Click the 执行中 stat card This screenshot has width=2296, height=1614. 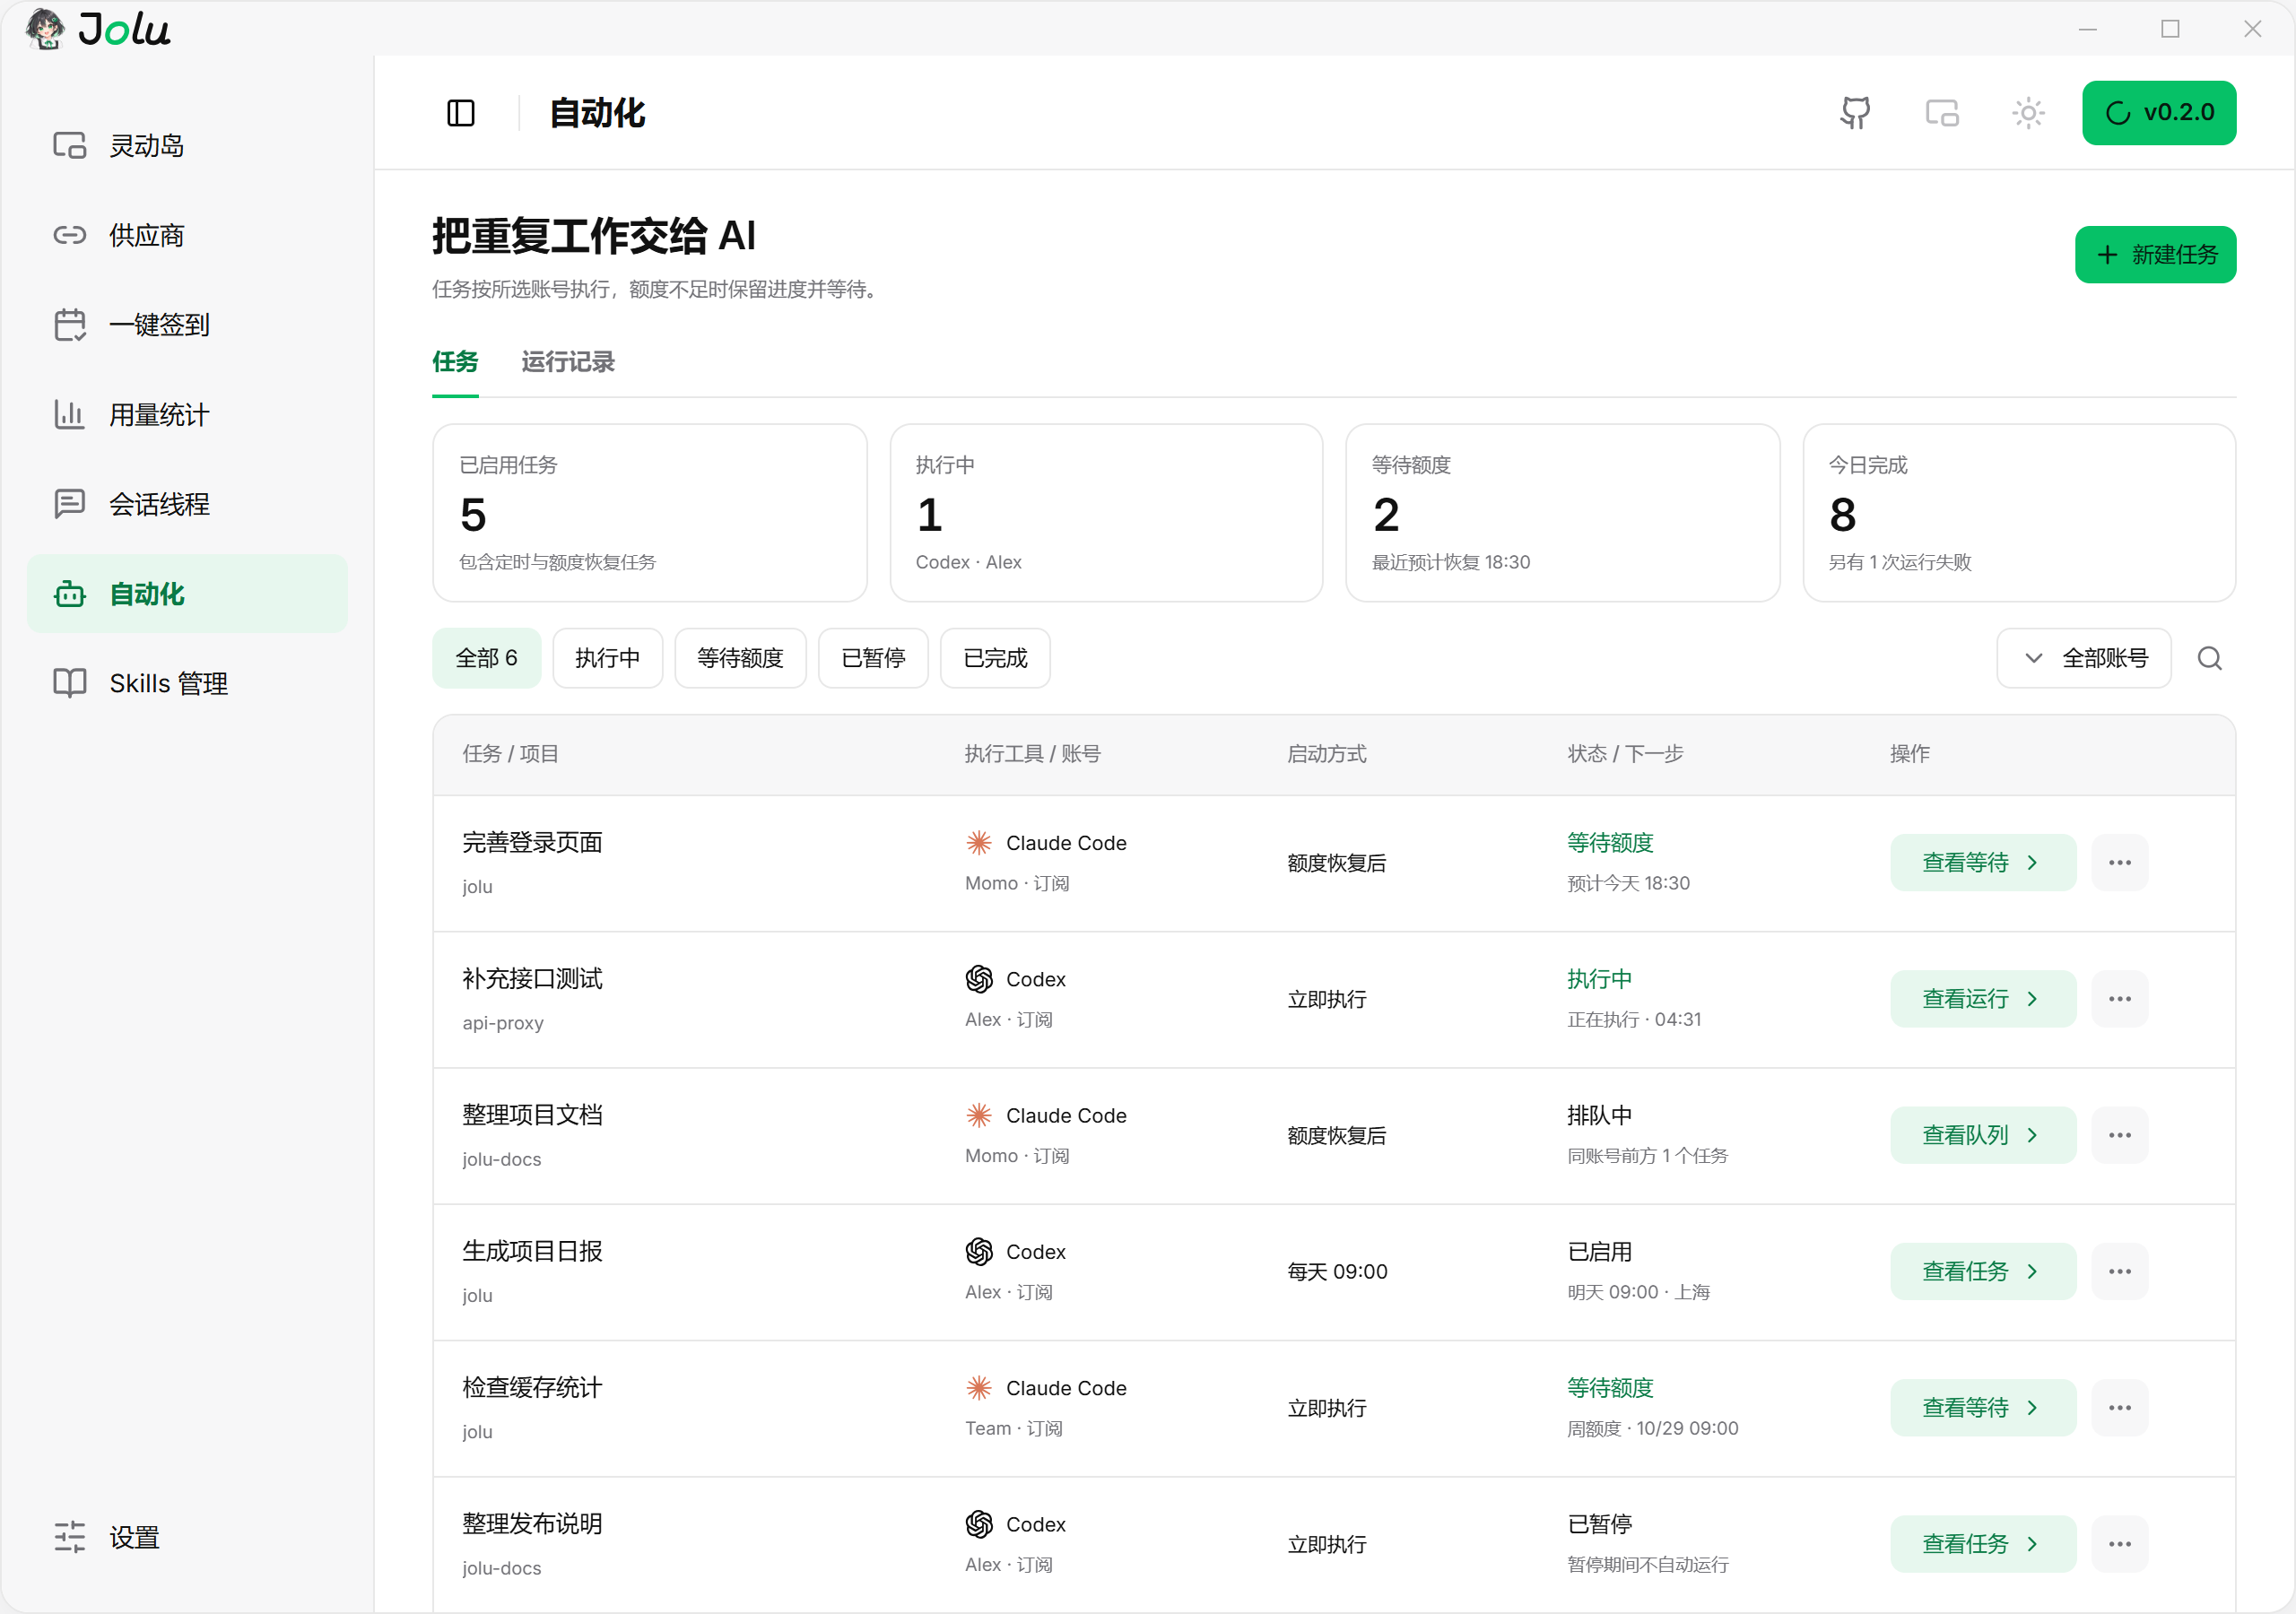tap(1106, 513)
